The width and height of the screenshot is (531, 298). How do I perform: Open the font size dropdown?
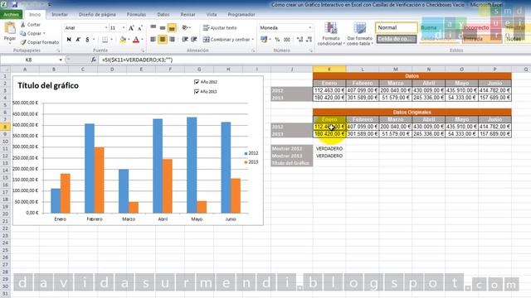124,27
